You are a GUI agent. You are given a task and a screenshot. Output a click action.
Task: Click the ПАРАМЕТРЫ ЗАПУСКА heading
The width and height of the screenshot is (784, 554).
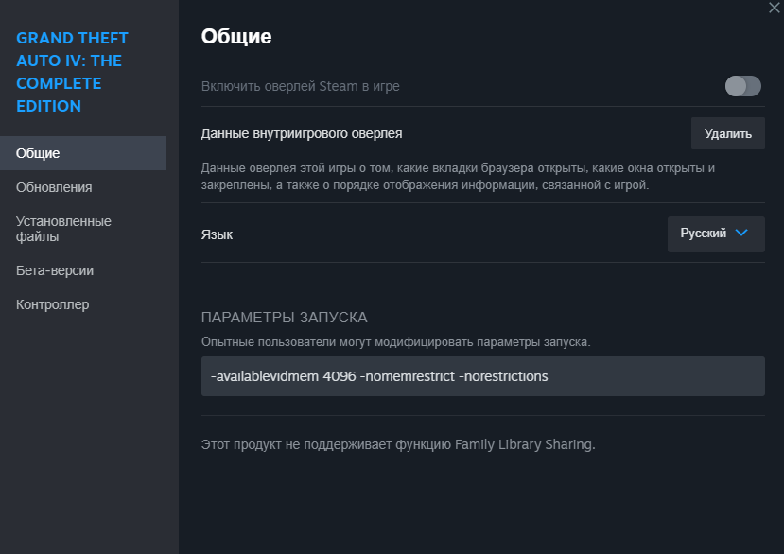284,318
